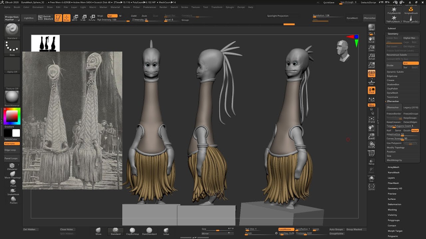Click the AAHalf icon
426x239 pixels.
point(371,65)
